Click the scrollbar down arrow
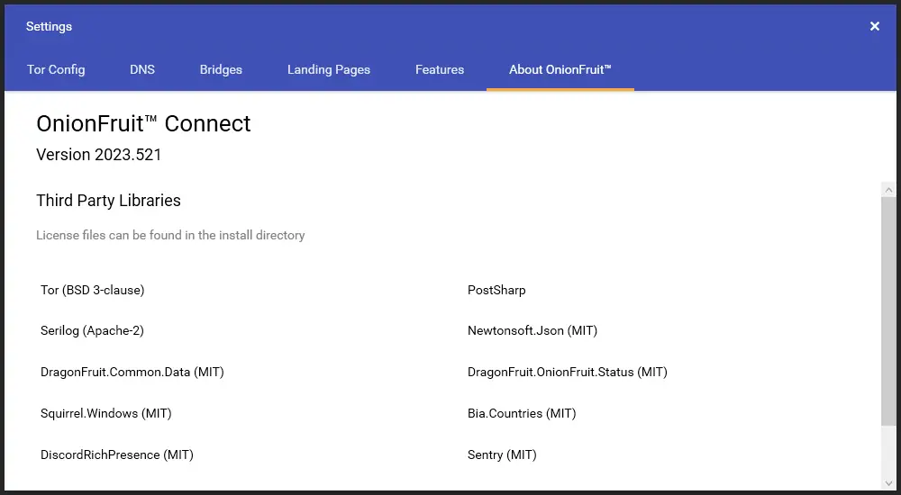The image size is (901, 495). 889,482
